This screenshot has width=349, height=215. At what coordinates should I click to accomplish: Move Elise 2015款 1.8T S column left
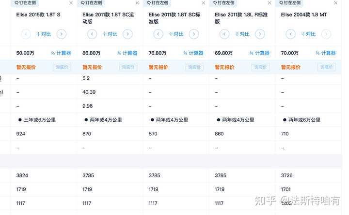[x=26, y=34]
